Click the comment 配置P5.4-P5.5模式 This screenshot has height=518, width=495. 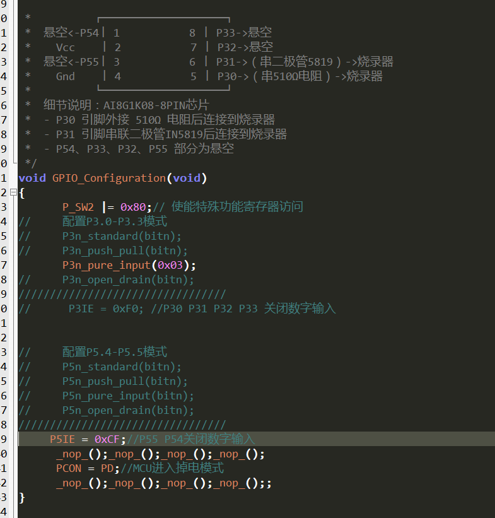tap(115, 352)
